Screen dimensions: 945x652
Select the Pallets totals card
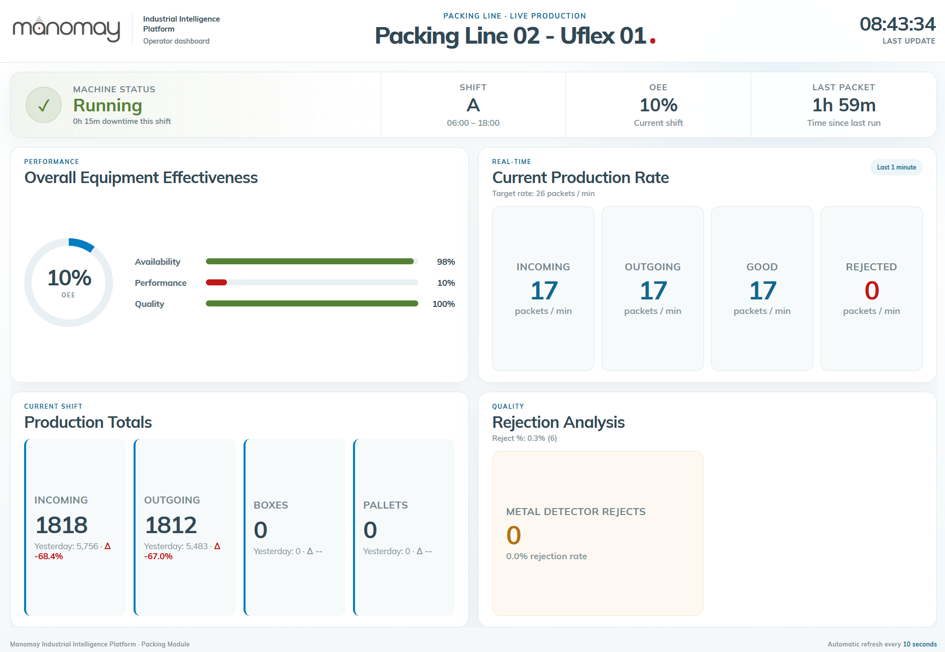tap(404, 527)
